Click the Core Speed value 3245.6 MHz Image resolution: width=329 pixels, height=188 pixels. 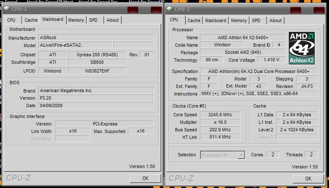pyautogui.click(x=220, y=115)
